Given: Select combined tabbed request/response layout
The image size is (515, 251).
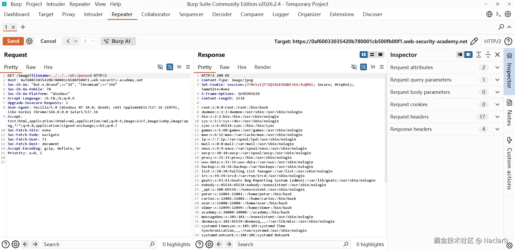Looking at the screenshot, I should 380,55.
